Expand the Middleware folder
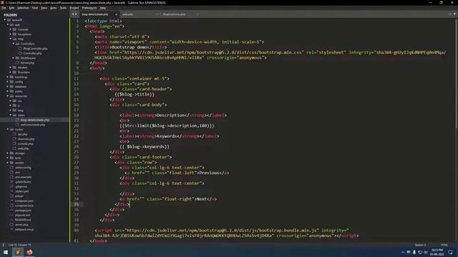 pos(14,58)
